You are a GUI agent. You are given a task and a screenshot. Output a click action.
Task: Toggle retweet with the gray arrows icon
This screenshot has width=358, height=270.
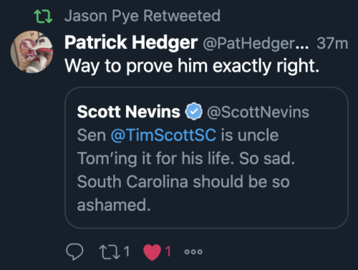coord(110,252)
